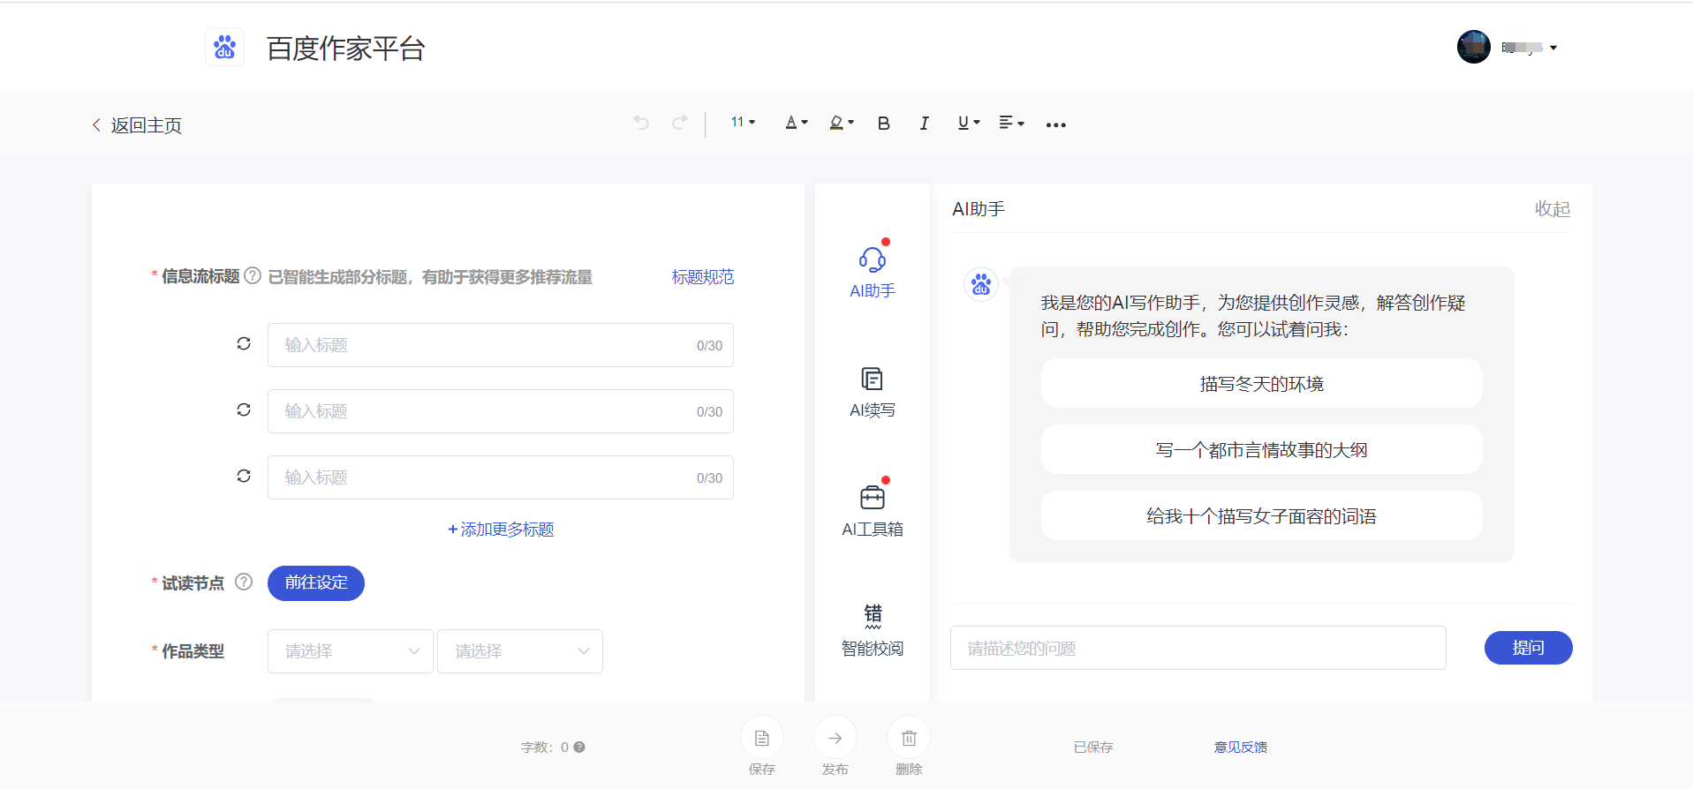The image size is (1693, 789).
Task: Click the save document icon
Action: tap(761, 738)
